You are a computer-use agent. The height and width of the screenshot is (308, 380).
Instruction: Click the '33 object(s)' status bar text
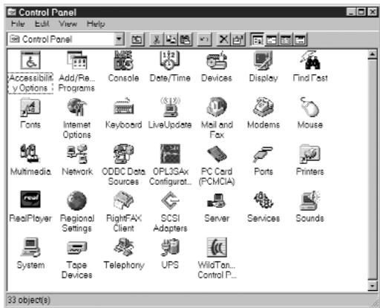click(x=29, y=300)
